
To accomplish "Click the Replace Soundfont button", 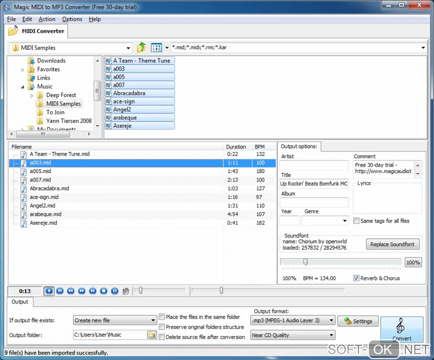I will click(x=392, y=244).
